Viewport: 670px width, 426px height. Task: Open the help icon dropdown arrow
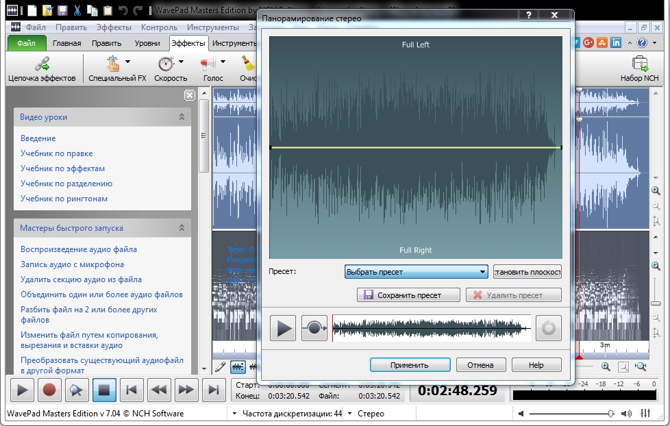[x=654, y=42]
